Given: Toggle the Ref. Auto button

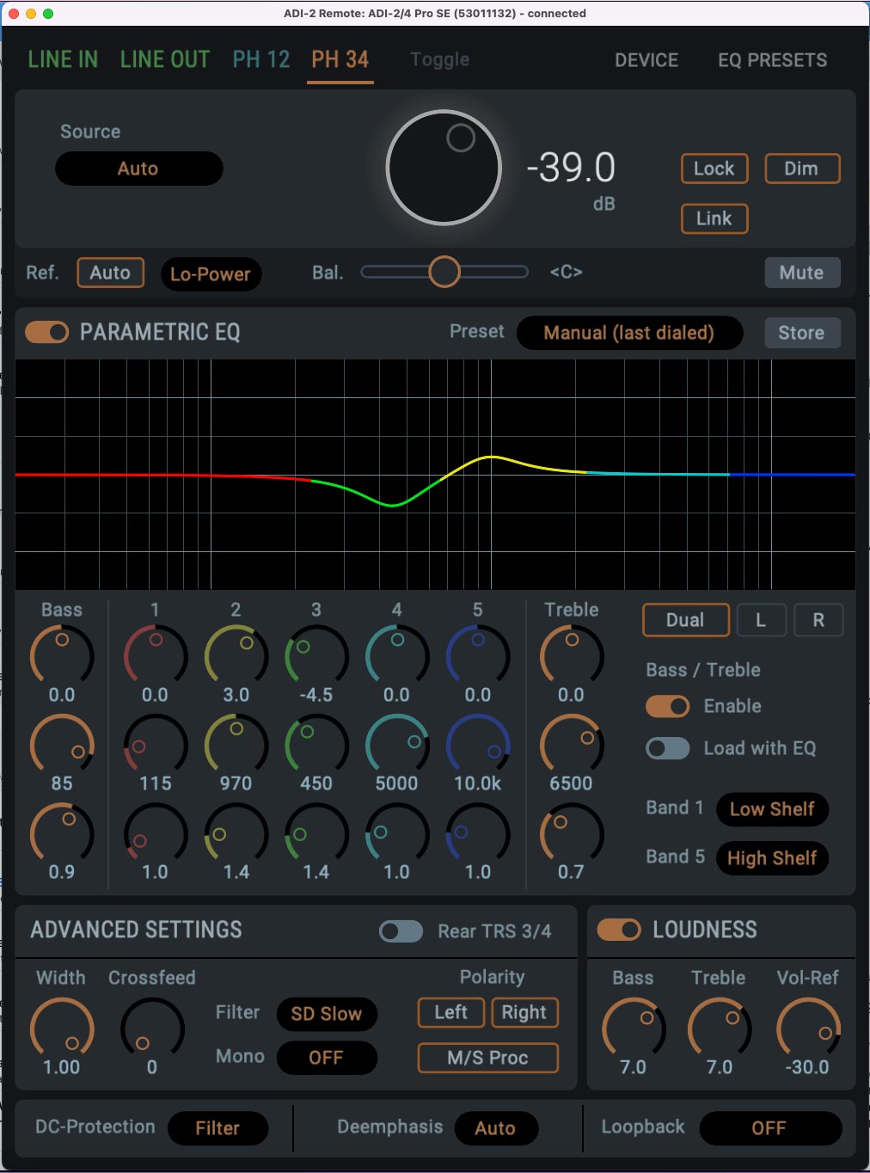Looking at the screenshot, I should click(x=110, y=273).
